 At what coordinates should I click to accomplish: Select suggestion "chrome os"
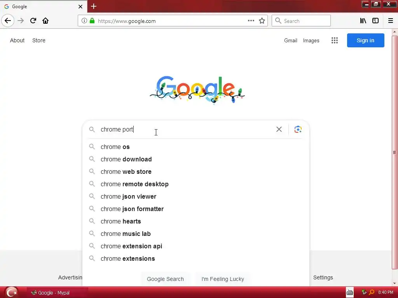pos(196,147)
